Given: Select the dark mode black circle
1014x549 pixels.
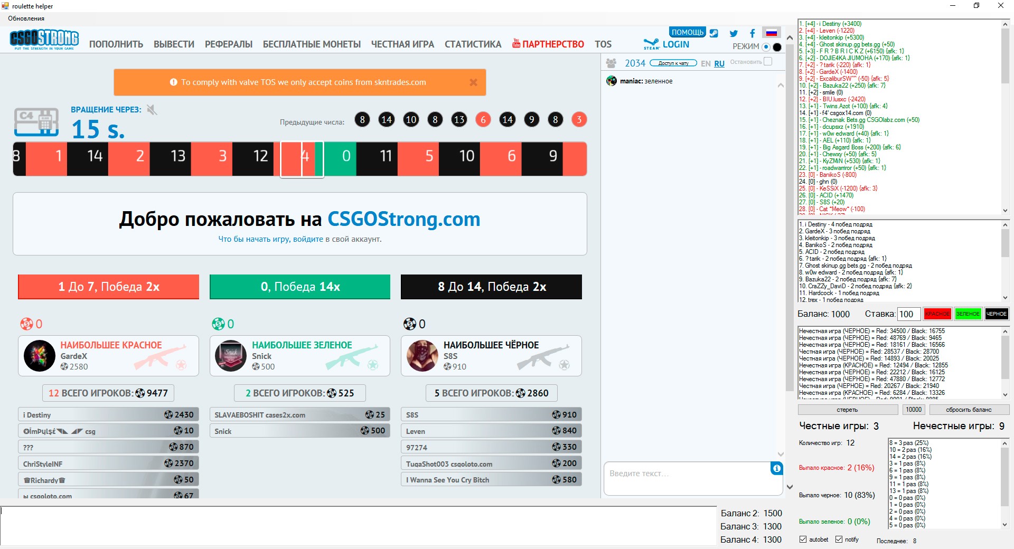Looking at the screenshot, I should [777, 47].
